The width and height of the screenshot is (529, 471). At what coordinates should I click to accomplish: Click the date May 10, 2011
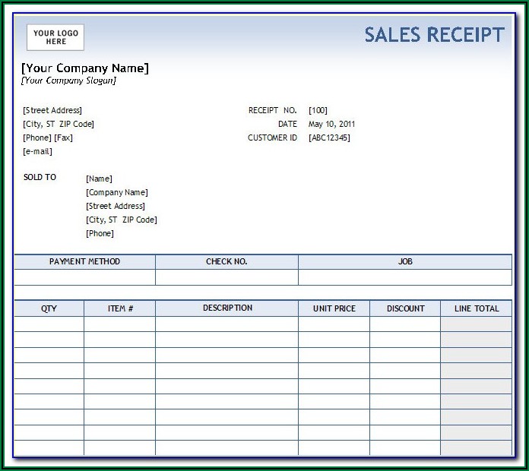point(331,125)
